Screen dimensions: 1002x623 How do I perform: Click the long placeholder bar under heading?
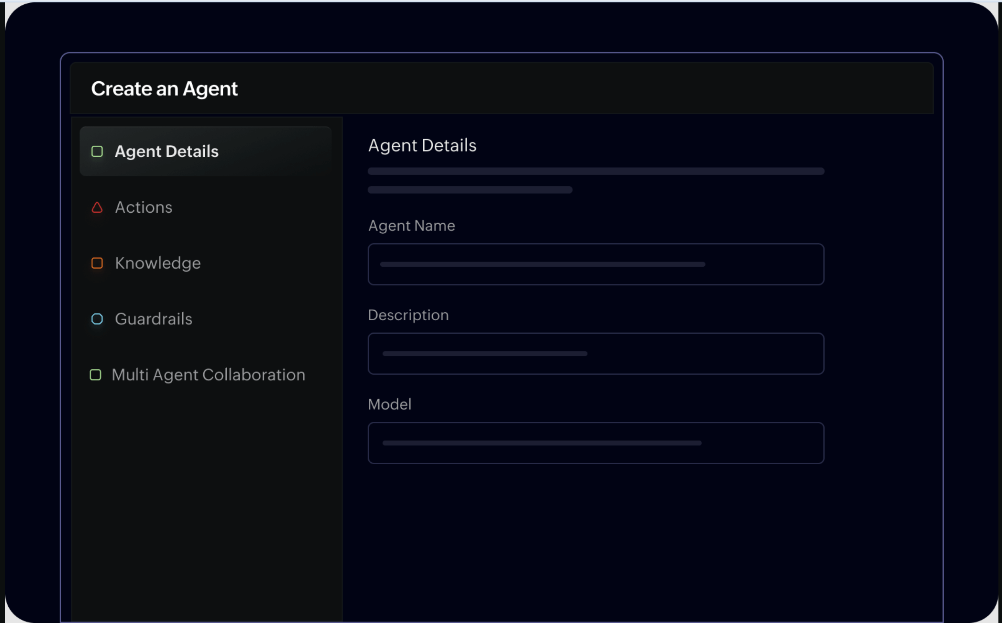(595, 171)
